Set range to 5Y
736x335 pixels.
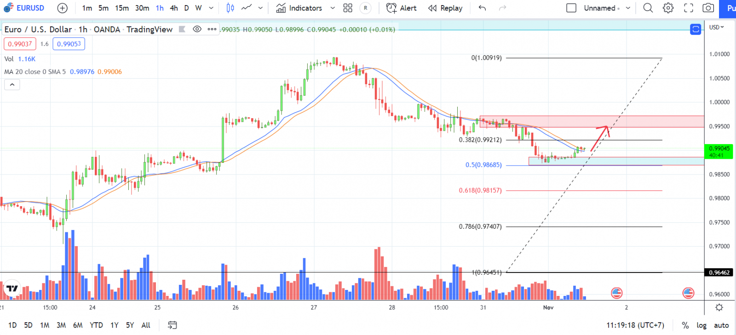point(130,325)
